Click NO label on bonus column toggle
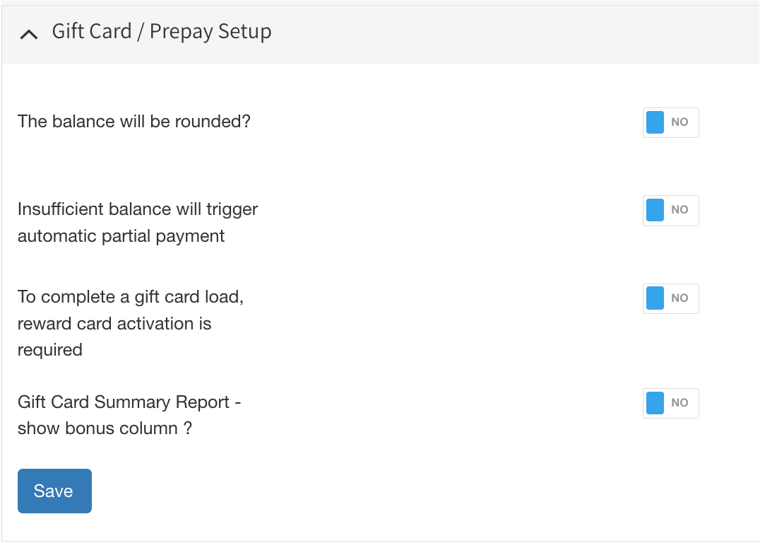Viewport: 760px width, 543px height. pyautogui.click(x=679, y=403)
